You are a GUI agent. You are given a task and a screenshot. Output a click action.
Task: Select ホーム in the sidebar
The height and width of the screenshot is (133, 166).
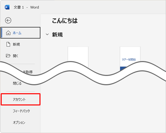click(21, 33)
